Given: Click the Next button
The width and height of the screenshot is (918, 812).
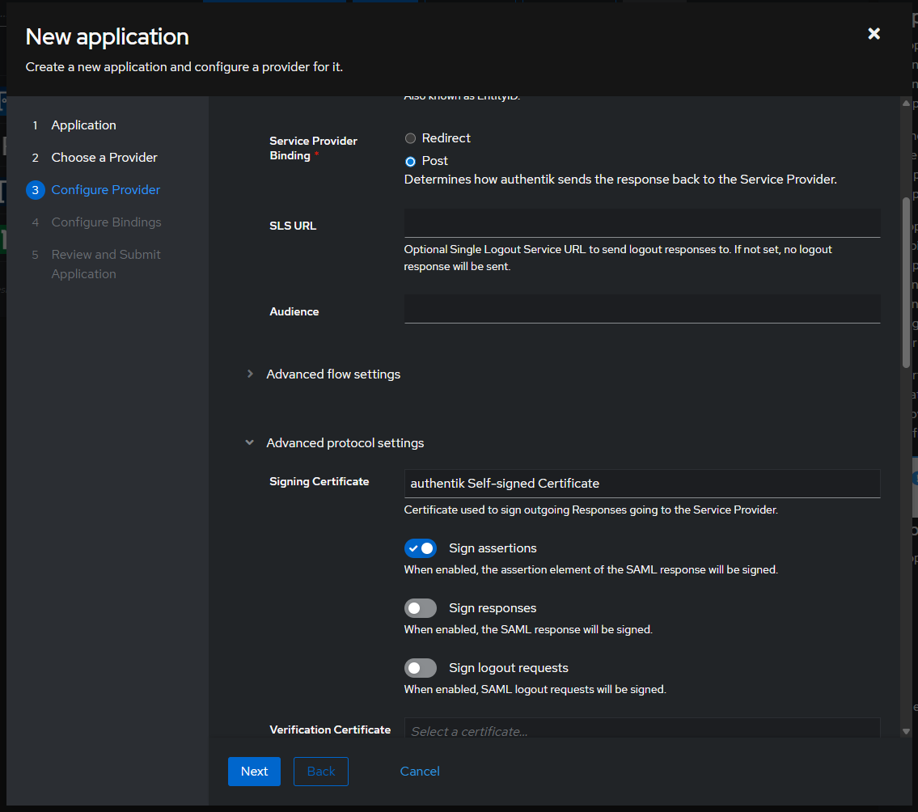Looking at the screenshot, I should click(x=254, y=771).
